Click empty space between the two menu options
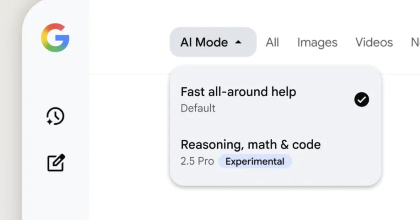 pos(266,125)
